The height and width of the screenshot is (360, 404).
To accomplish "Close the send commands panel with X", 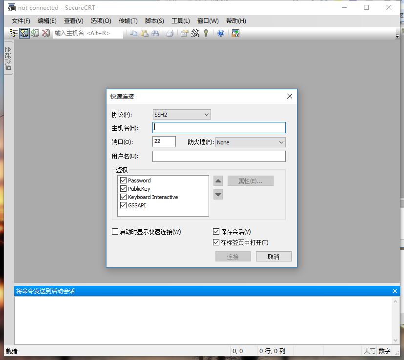I will (x=394, y=291).
